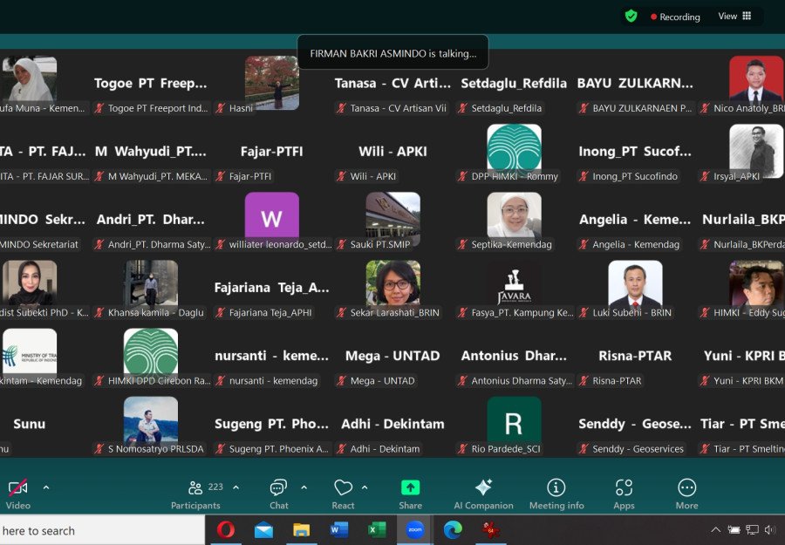Screen dimensions: 785x545
Task: Select the green R avatar of Rio Pardede_SCI
Action: pyautogui.click(x=514, y=423)
